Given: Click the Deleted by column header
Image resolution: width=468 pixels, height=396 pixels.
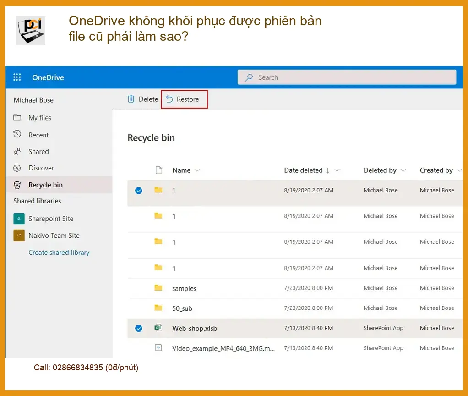Looking at the screenshot, I should 380,170.
